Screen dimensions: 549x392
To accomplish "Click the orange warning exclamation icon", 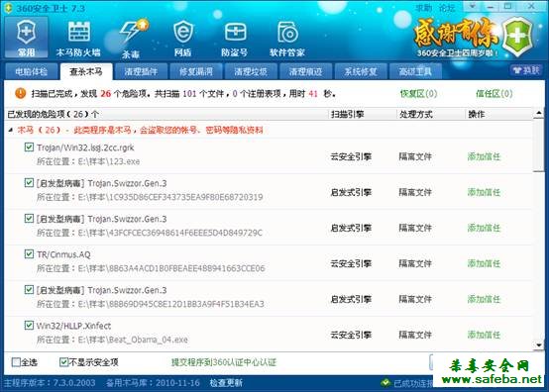I will (20, 93).
